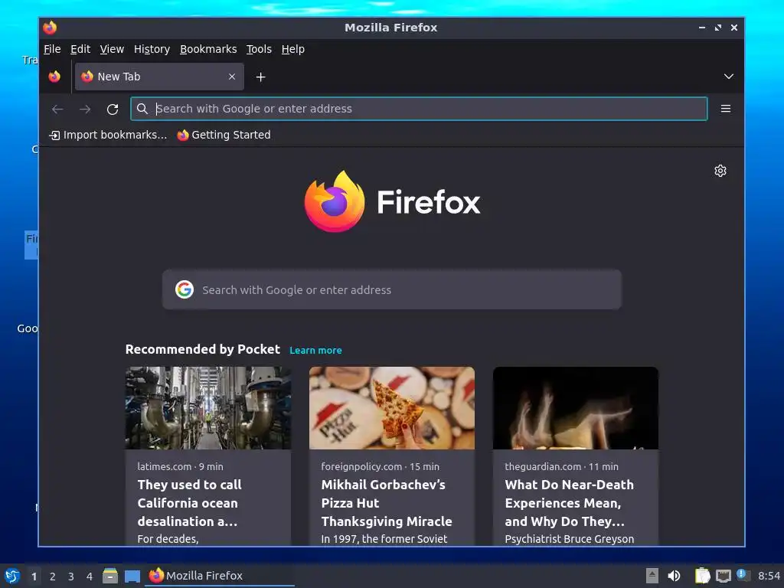Go forward one page
This screenshot has width=784, height=588.
pos(85,109)
